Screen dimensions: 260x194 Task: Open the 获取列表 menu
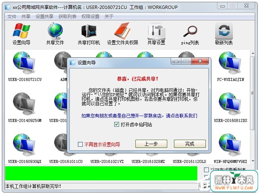pyautogui.click(x=68, y=16)
